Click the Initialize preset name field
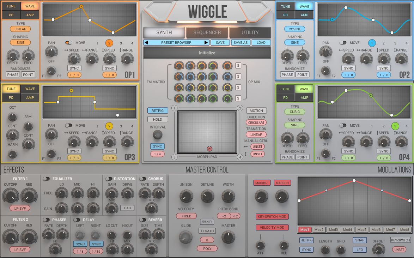The image size is (414, 258). pyautogui.click(x=207, y=53)
